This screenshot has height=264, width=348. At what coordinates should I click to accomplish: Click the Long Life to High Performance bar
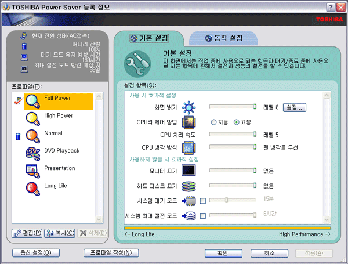point(227,228)
